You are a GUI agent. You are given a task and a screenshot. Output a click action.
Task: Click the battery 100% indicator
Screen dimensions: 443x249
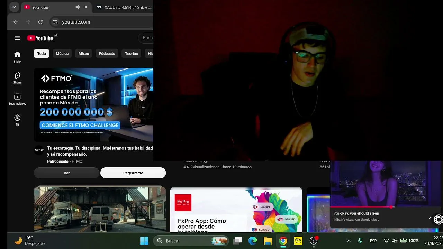coord(409,241)
